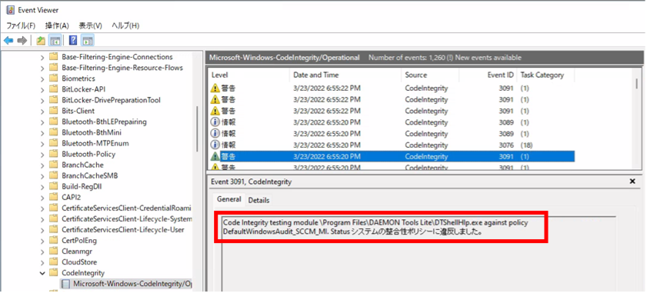Open the ファイル(F) menu

point(21,25)
